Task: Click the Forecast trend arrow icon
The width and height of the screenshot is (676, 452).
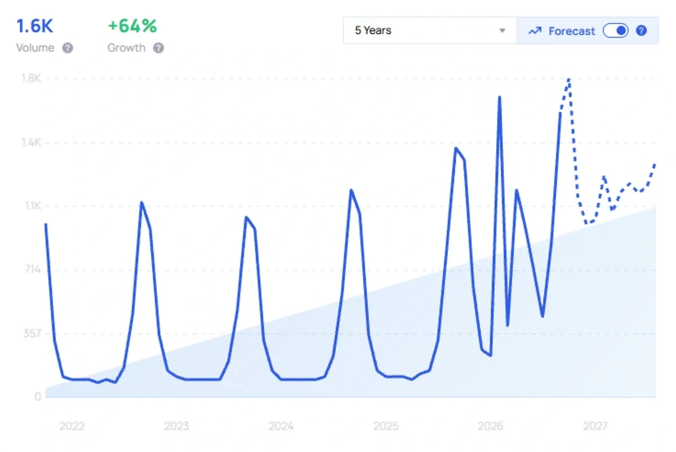Action: point(535,31)
